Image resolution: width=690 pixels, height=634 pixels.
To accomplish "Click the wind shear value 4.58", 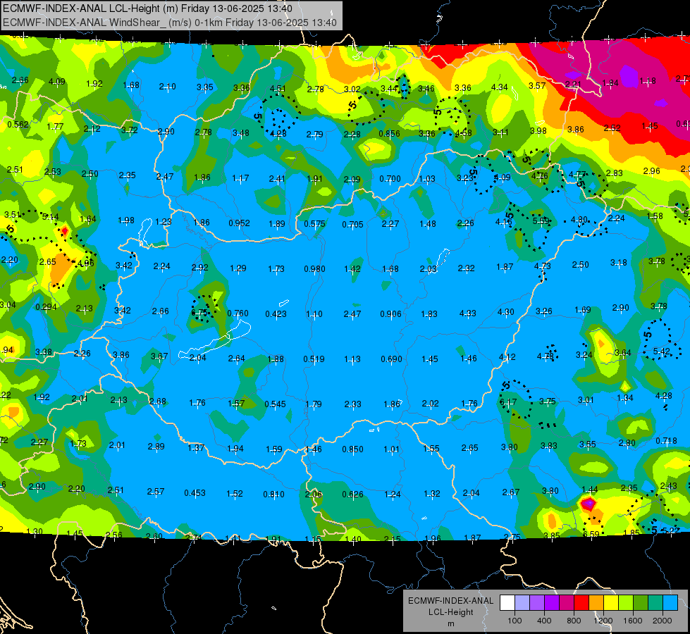I will 463,133.
